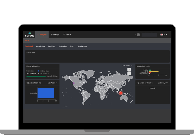This screenshot has height=135, width=194.
Task: Open the Applications tab
Action: click(x=82, y=46)
